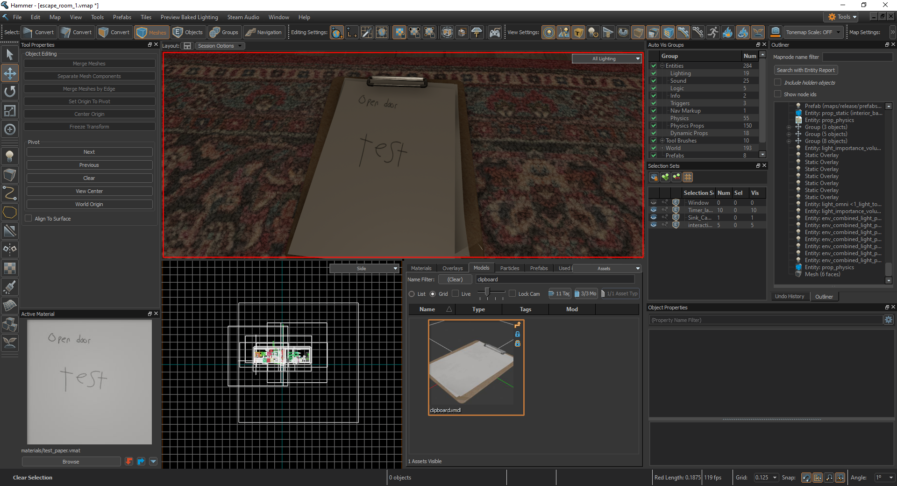Uncheck the Physics Props vis group
This screenshot has width=897, height=486.
pos(654,126)
